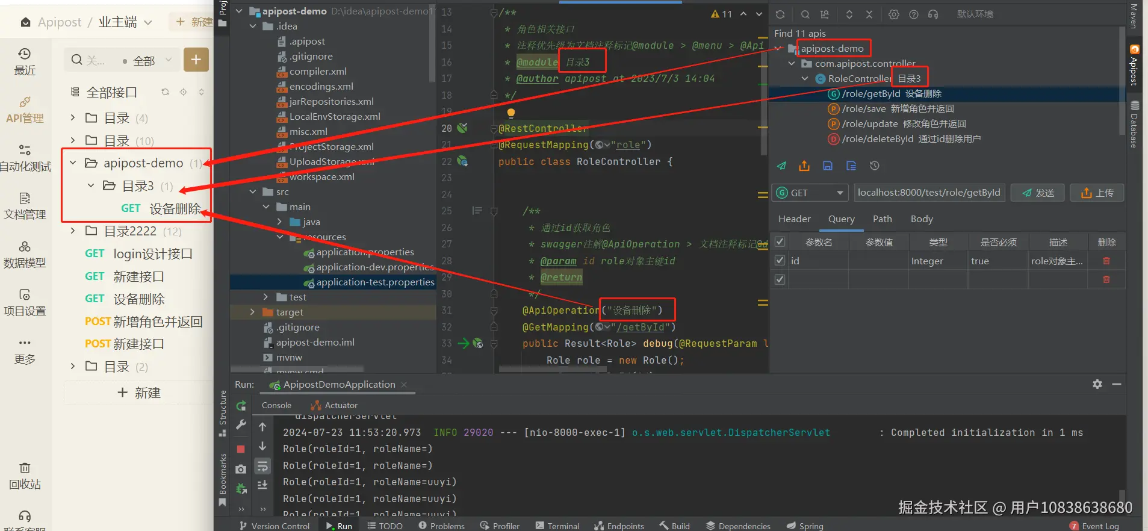Collapse the 目录3 folder
1148x531 pixels.
point(91,186)
